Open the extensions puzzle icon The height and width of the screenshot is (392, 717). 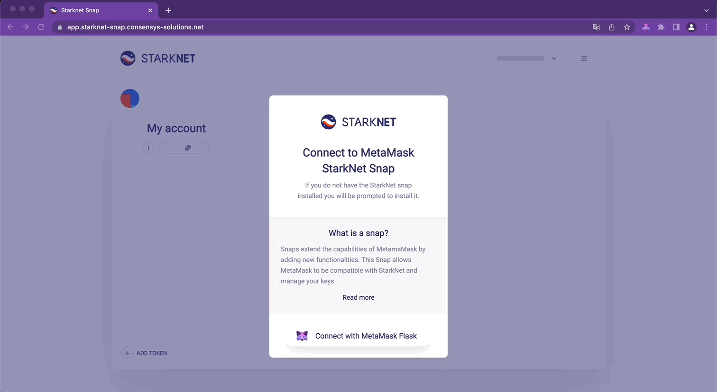tap(661, 27)
